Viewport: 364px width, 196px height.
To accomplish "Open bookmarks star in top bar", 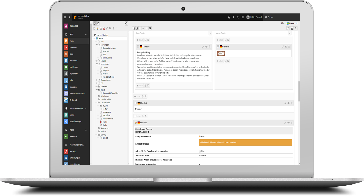I will pyautogui.click(x=229, y=17).
